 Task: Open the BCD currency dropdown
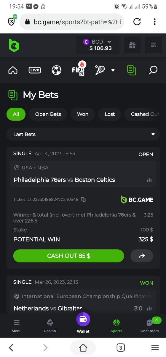point(98,45)
